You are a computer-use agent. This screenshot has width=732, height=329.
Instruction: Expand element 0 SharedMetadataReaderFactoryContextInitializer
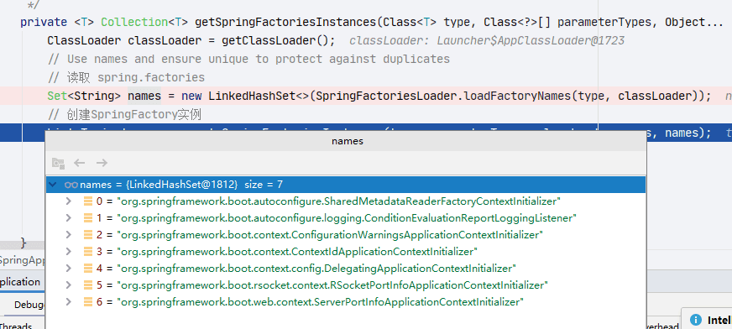pyautogui.click(x=69, y=201)
